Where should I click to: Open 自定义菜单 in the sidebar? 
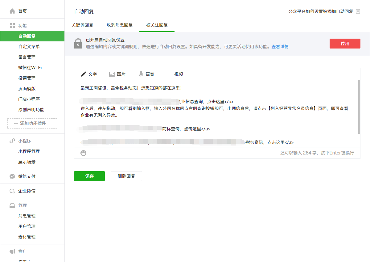pyautogui.click(x=29, y=47)
